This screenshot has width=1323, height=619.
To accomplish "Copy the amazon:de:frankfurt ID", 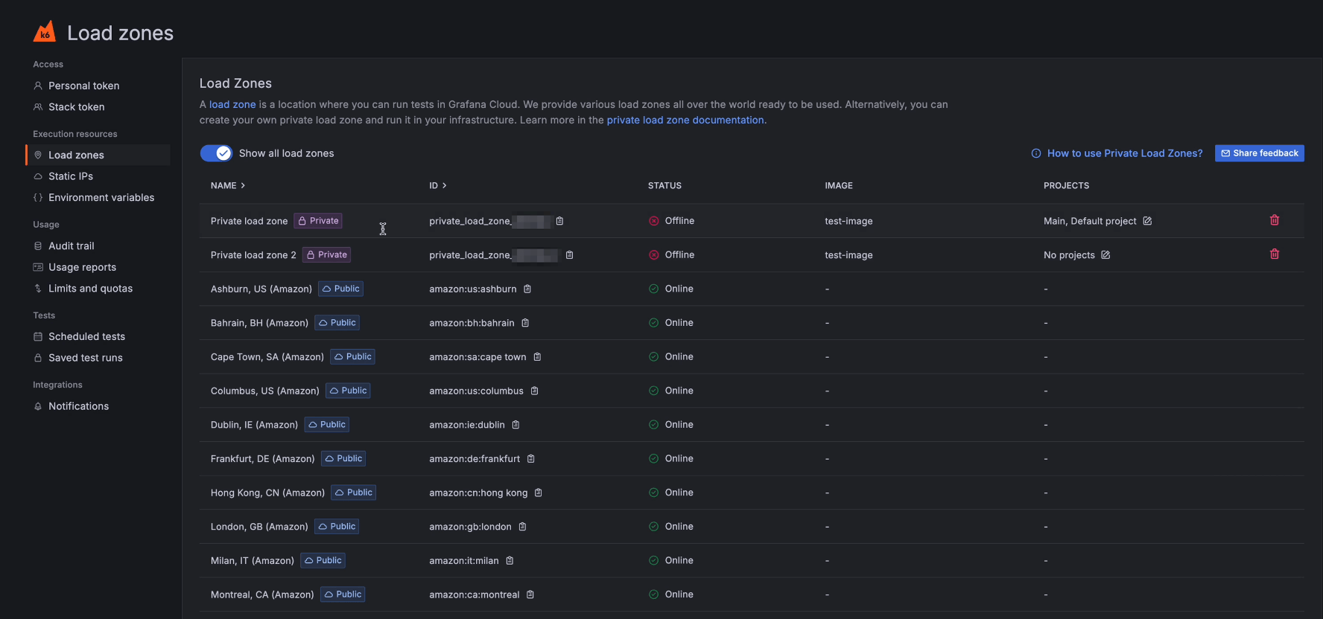I will click(531, 459).
